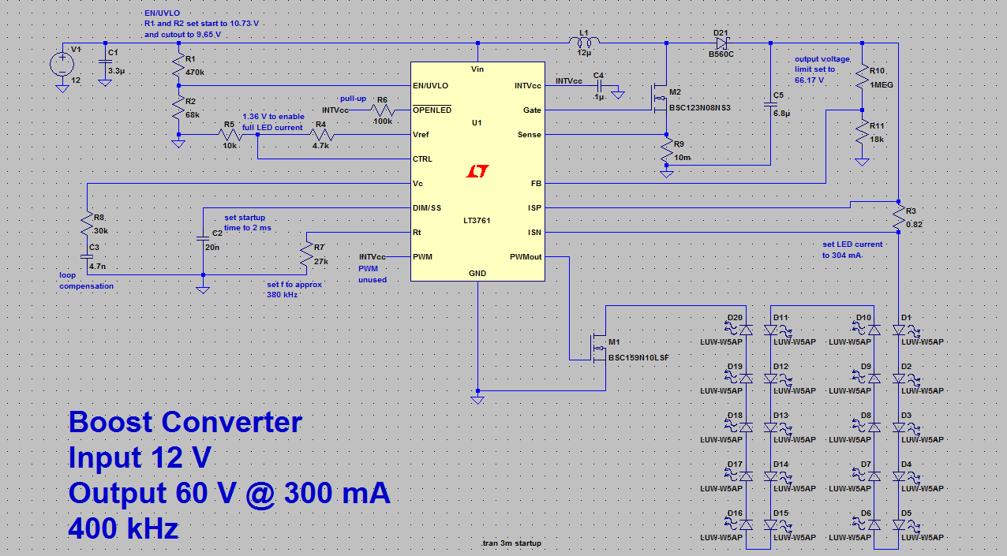
Task: Click the "400 kHz" text
Action: pyautogui.click(x=124, y=528)
